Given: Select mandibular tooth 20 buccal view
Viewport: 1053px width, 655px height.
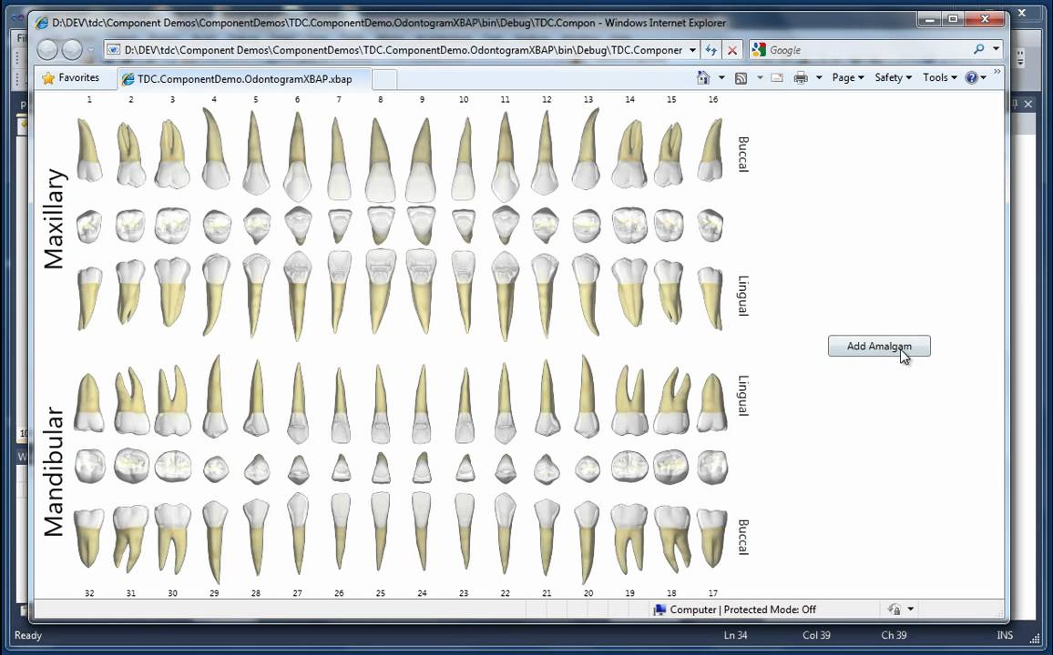Looking at the screenshot, I should [587, 541].
